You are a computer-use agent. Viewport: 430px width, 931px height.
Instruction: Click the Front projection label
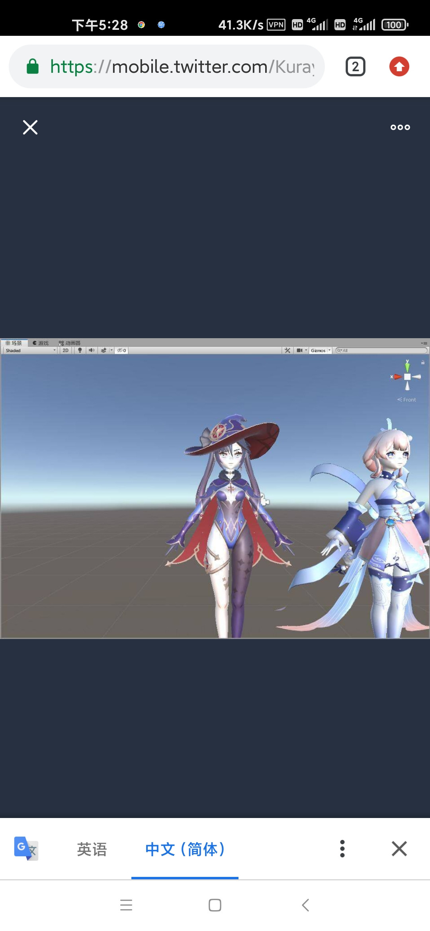click(407, 399)
